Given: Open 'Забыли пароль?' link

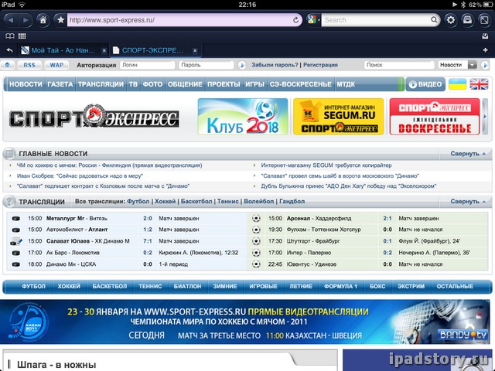Looking at the screenshot, I should (x=275, y=65).
